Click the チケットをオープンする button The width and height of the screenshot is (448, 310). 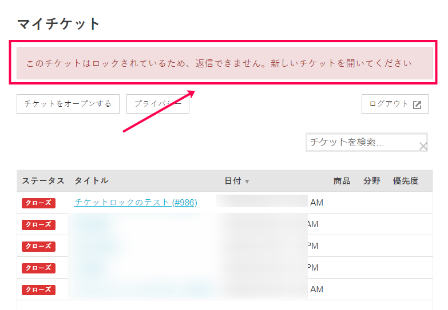[68, 104]
